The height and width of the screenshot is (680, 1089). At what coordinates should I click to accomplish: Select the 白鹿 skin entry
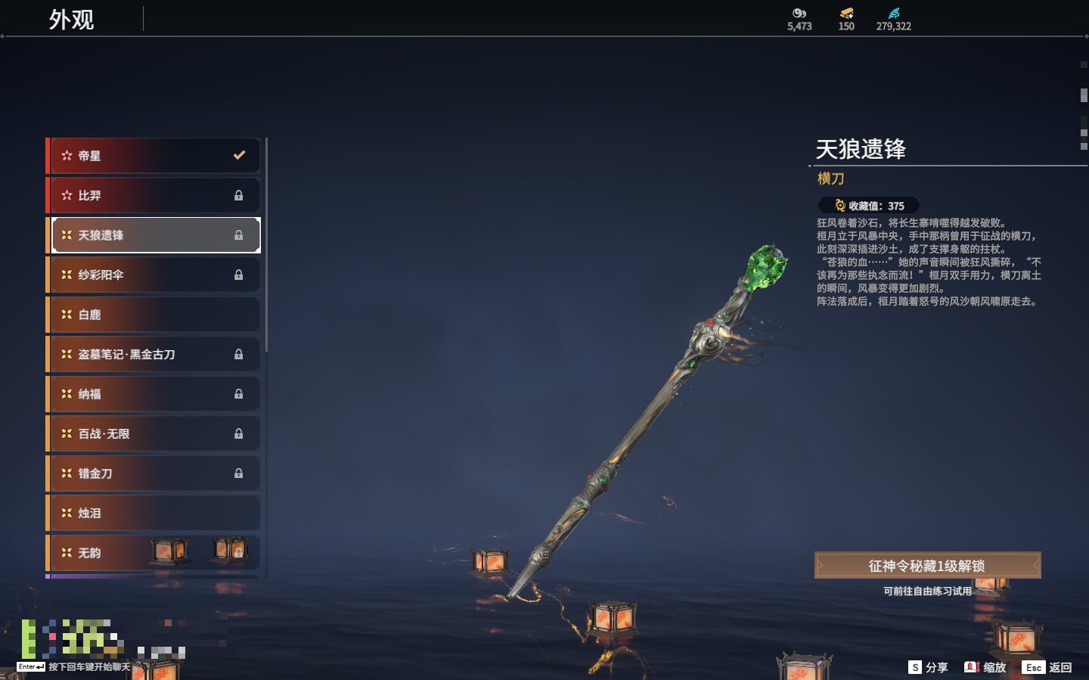154,315
